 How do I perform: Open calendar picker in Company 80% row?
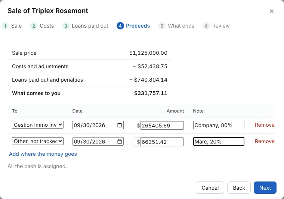pyautogui.click(x=120, y=125)
